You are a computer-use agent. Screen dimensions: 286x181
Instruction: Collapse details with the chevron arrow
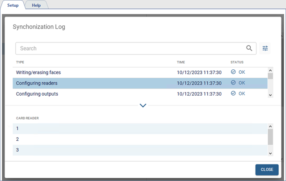click(x=143, y=106)
